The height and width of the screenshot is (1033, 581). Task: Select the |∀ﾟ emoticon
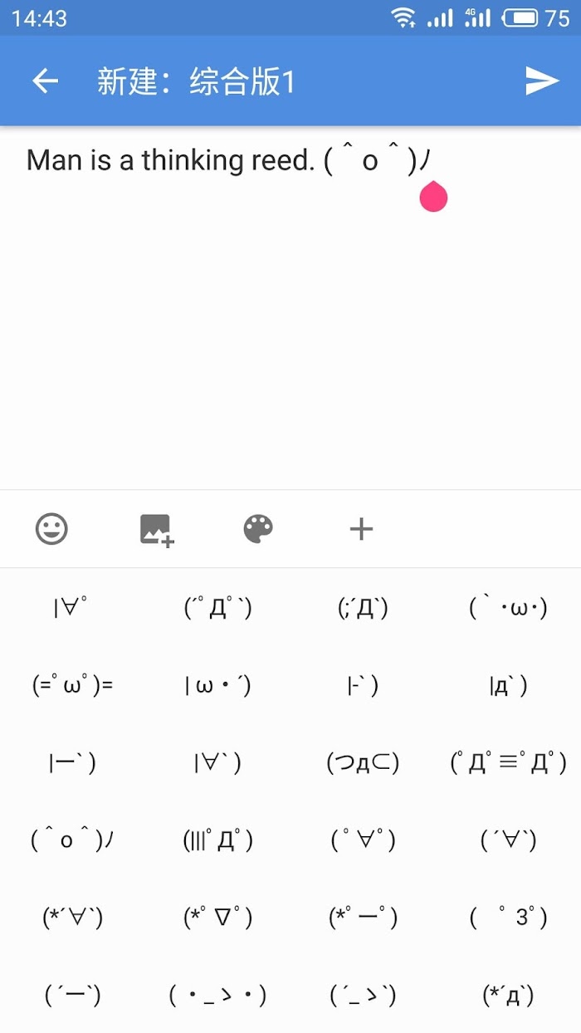72,609
